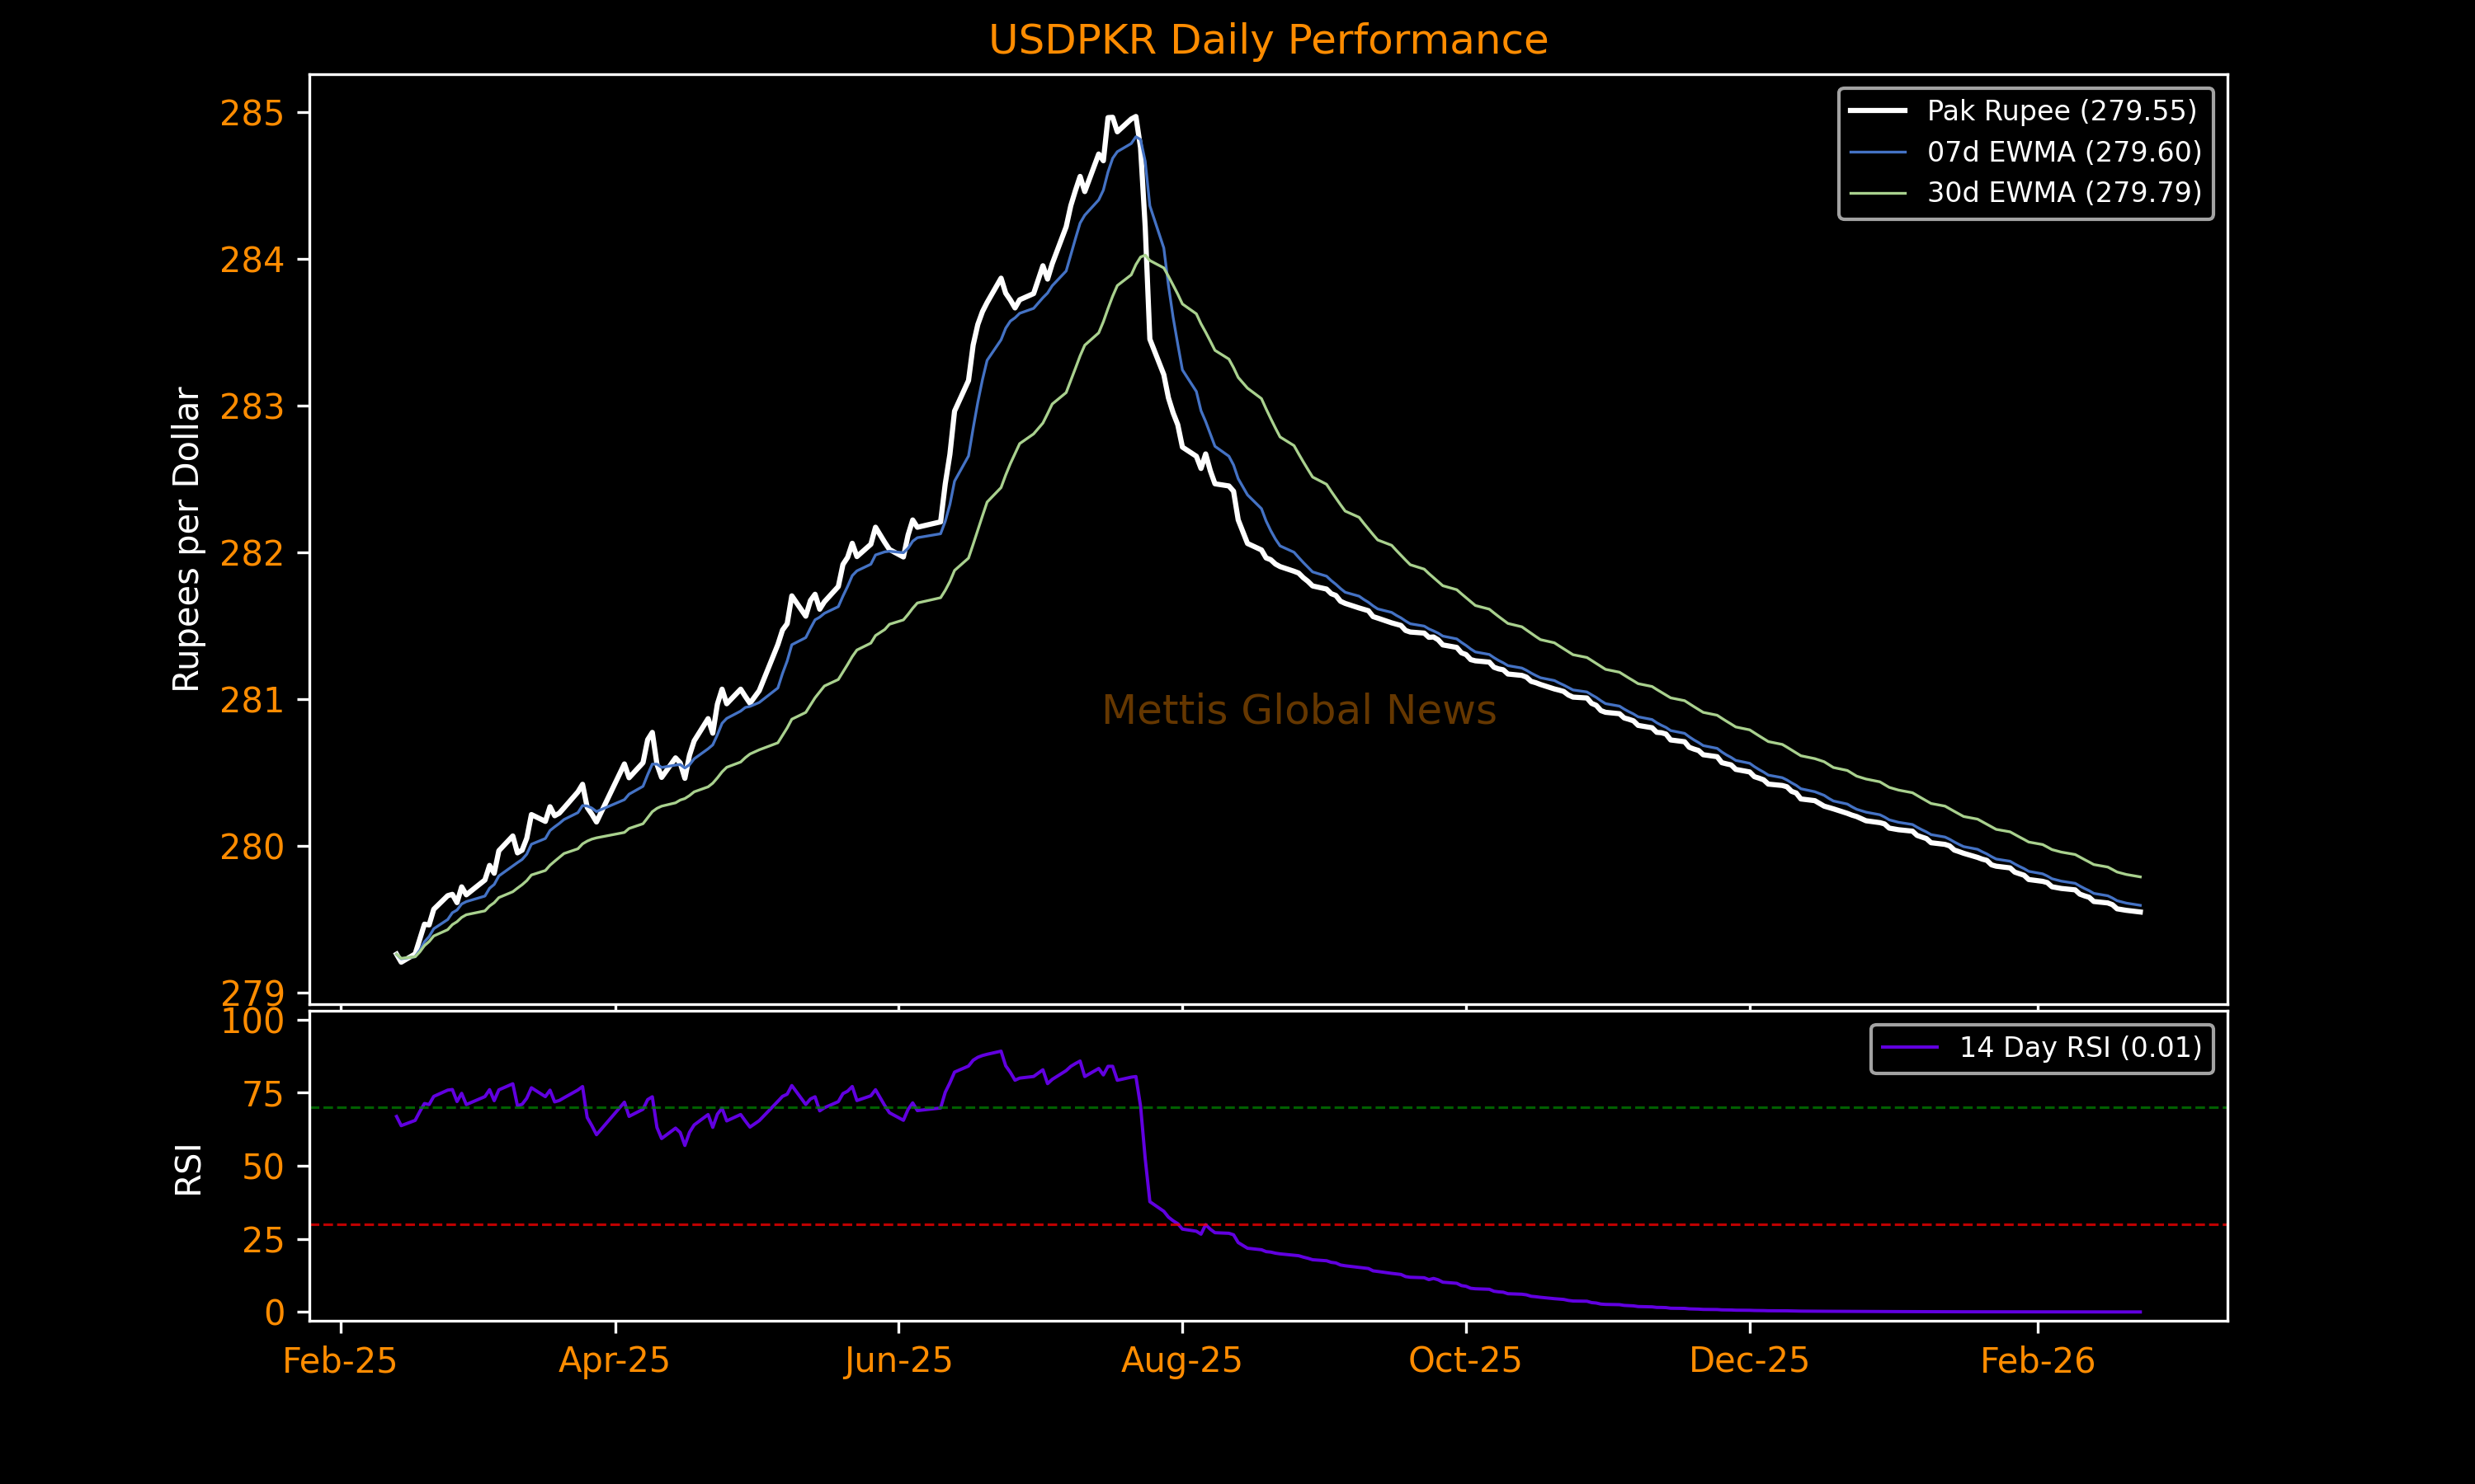Click the Dec-25 x-axis date label
This screenshot has height=1484, width=2475.
click(x=1749, y=1361)
